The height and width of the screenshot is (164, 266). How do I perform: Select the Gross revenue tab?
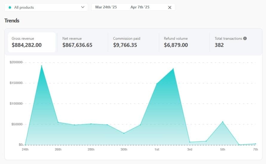[32, 42]
